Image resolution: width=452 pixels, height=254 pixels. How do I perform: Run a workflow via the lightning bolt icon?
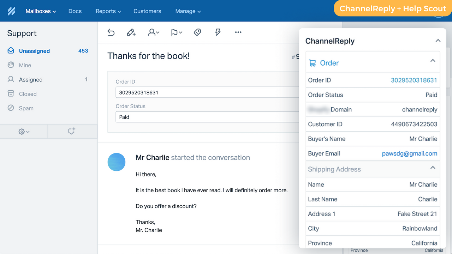click(218, 32)
